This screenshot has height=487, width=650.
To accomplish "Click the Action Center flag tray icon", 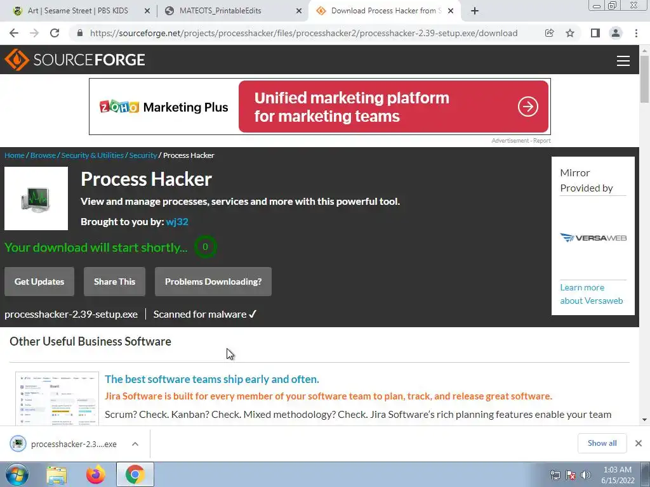I will tap(571, 475).
